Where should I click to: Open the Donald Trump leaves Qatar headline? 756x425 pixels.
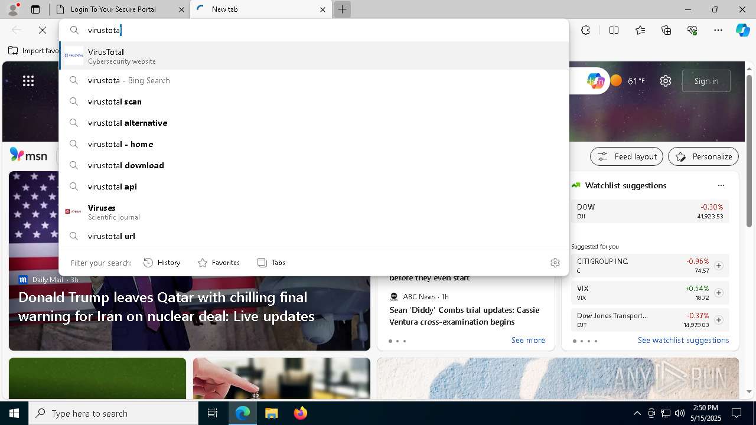167,307
